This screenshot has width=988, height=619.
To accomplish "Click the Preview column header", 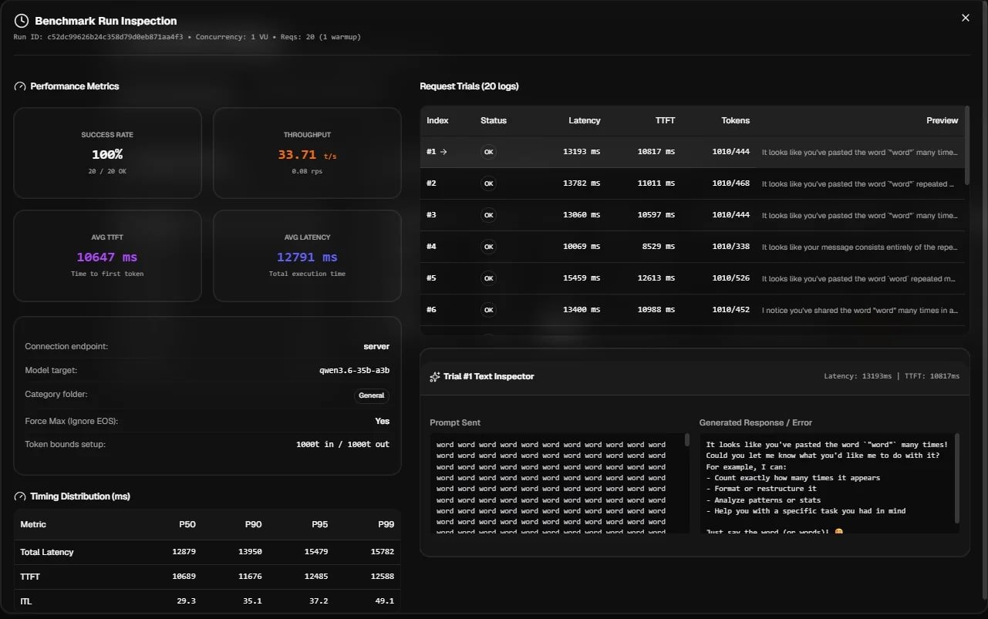I will pyautogui.click(x=942, y=120).
